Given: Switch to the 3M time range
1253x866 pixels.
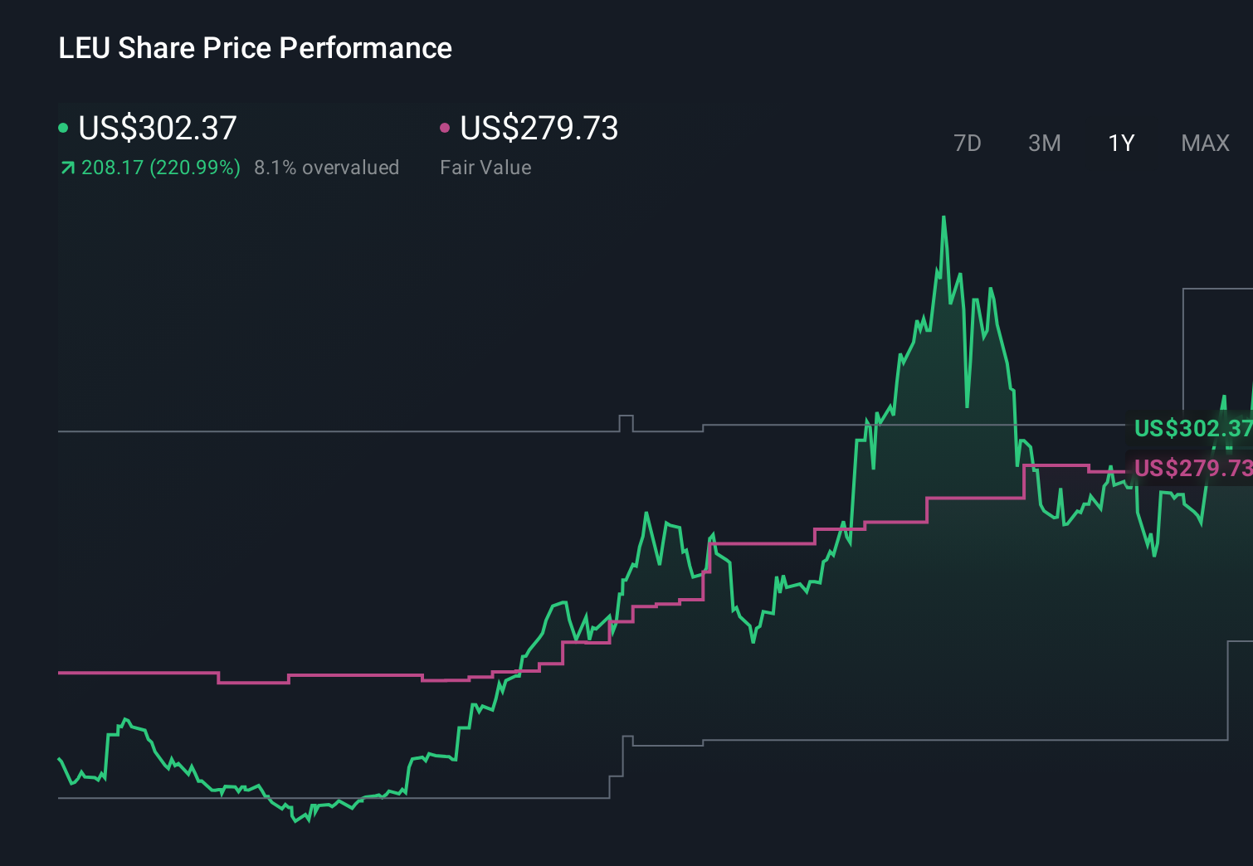Looking at the screenshot, I should tap(1044, 143).
